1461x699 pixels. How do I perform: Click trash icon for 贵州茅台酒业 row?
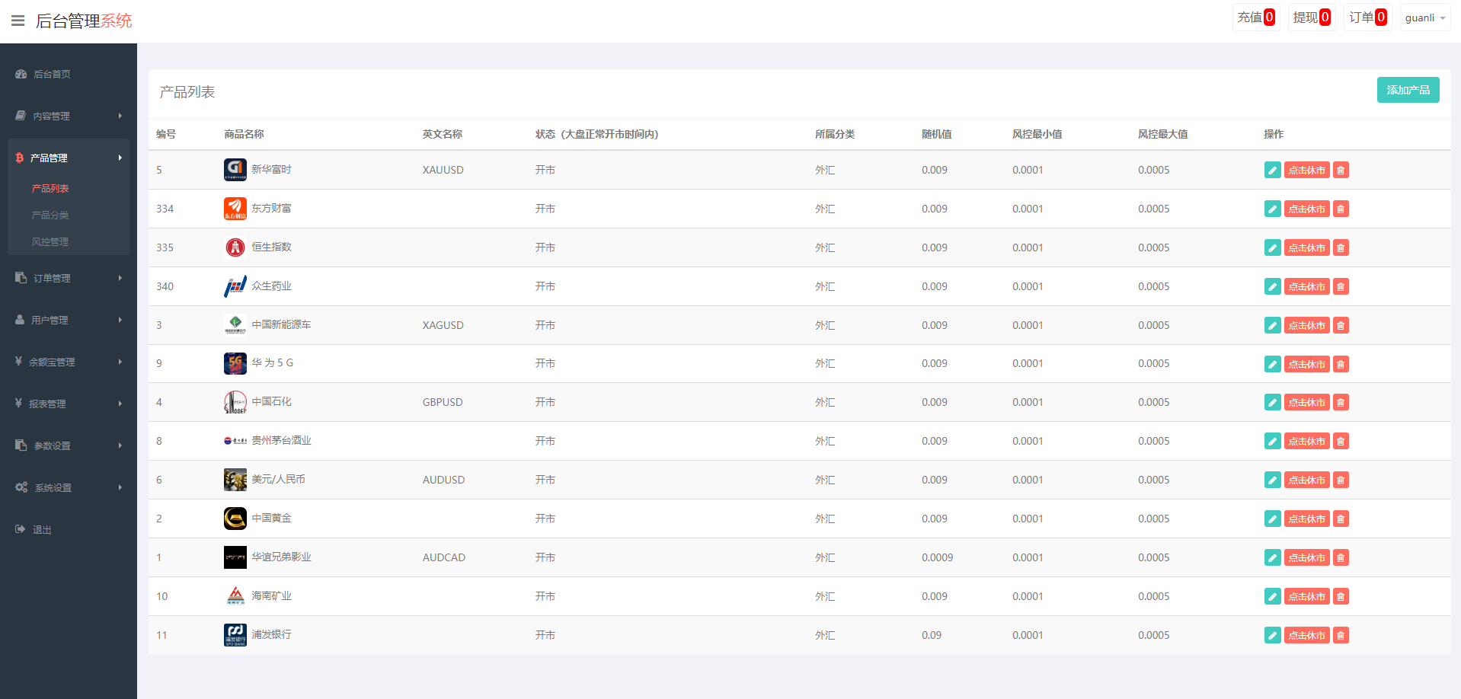pos(1341,441)
